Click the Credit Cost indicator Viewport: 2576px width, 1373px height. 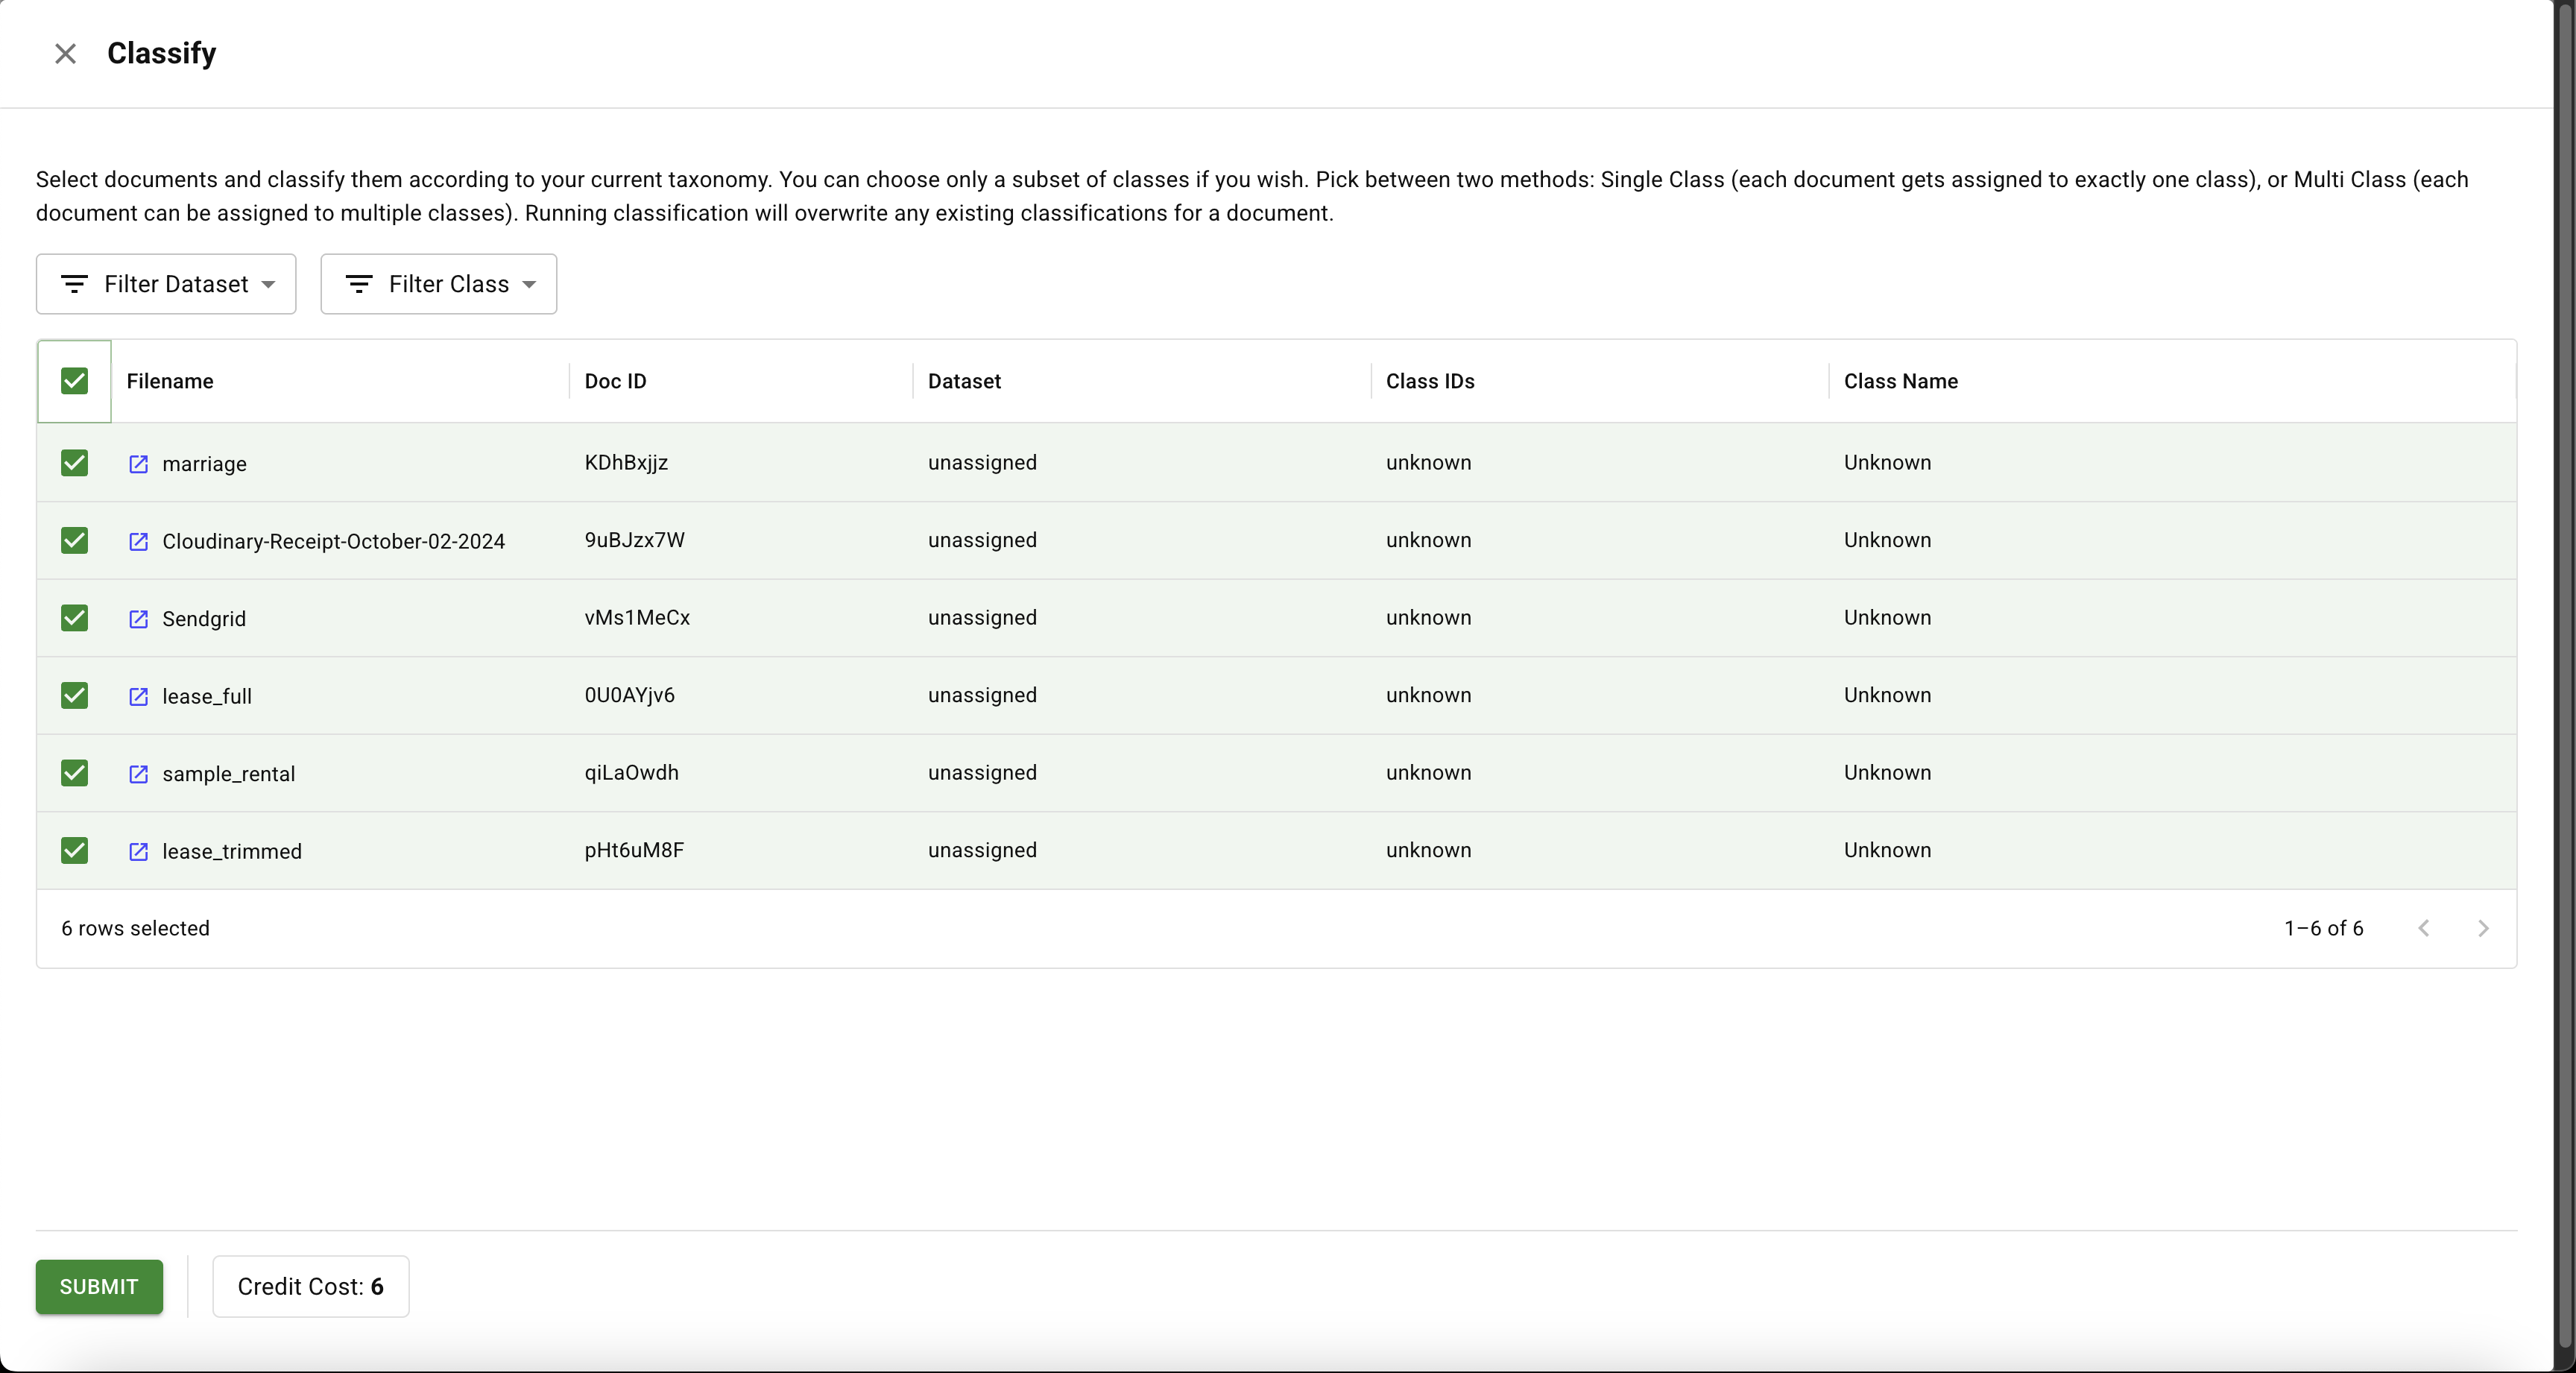310,1286
